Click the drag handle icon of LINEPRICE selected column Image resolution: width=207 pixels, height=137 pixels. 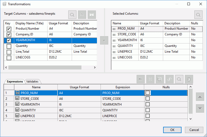point(114,52)
